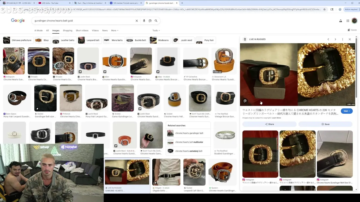Click the Google logo

[18, 20]
